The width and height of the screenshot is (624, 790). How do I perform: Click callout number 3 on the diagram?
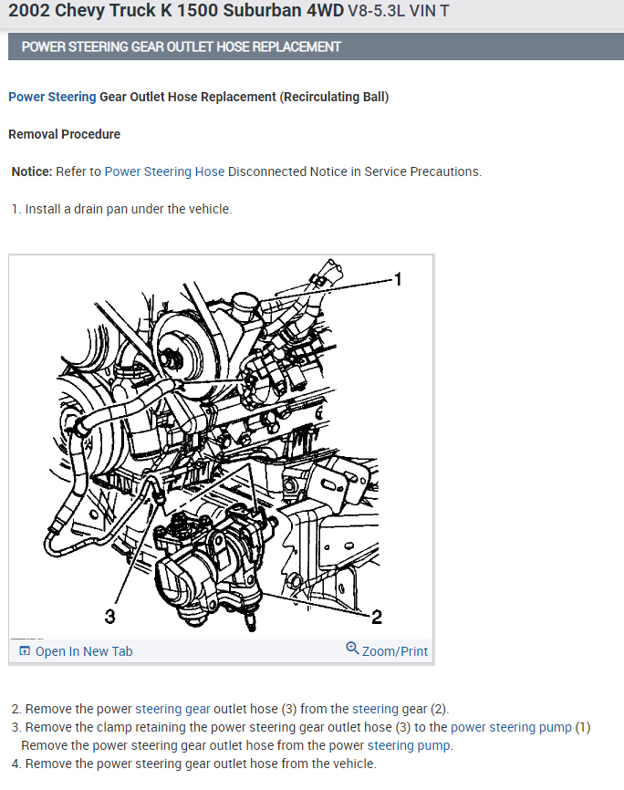[109, 616]
